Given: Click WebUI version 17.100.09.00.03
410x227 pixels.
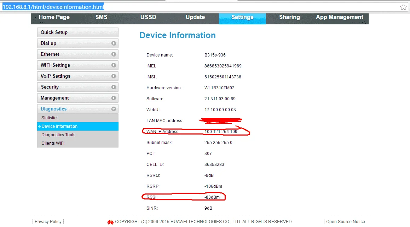Looking at the screenshot, I should [220, 110].
